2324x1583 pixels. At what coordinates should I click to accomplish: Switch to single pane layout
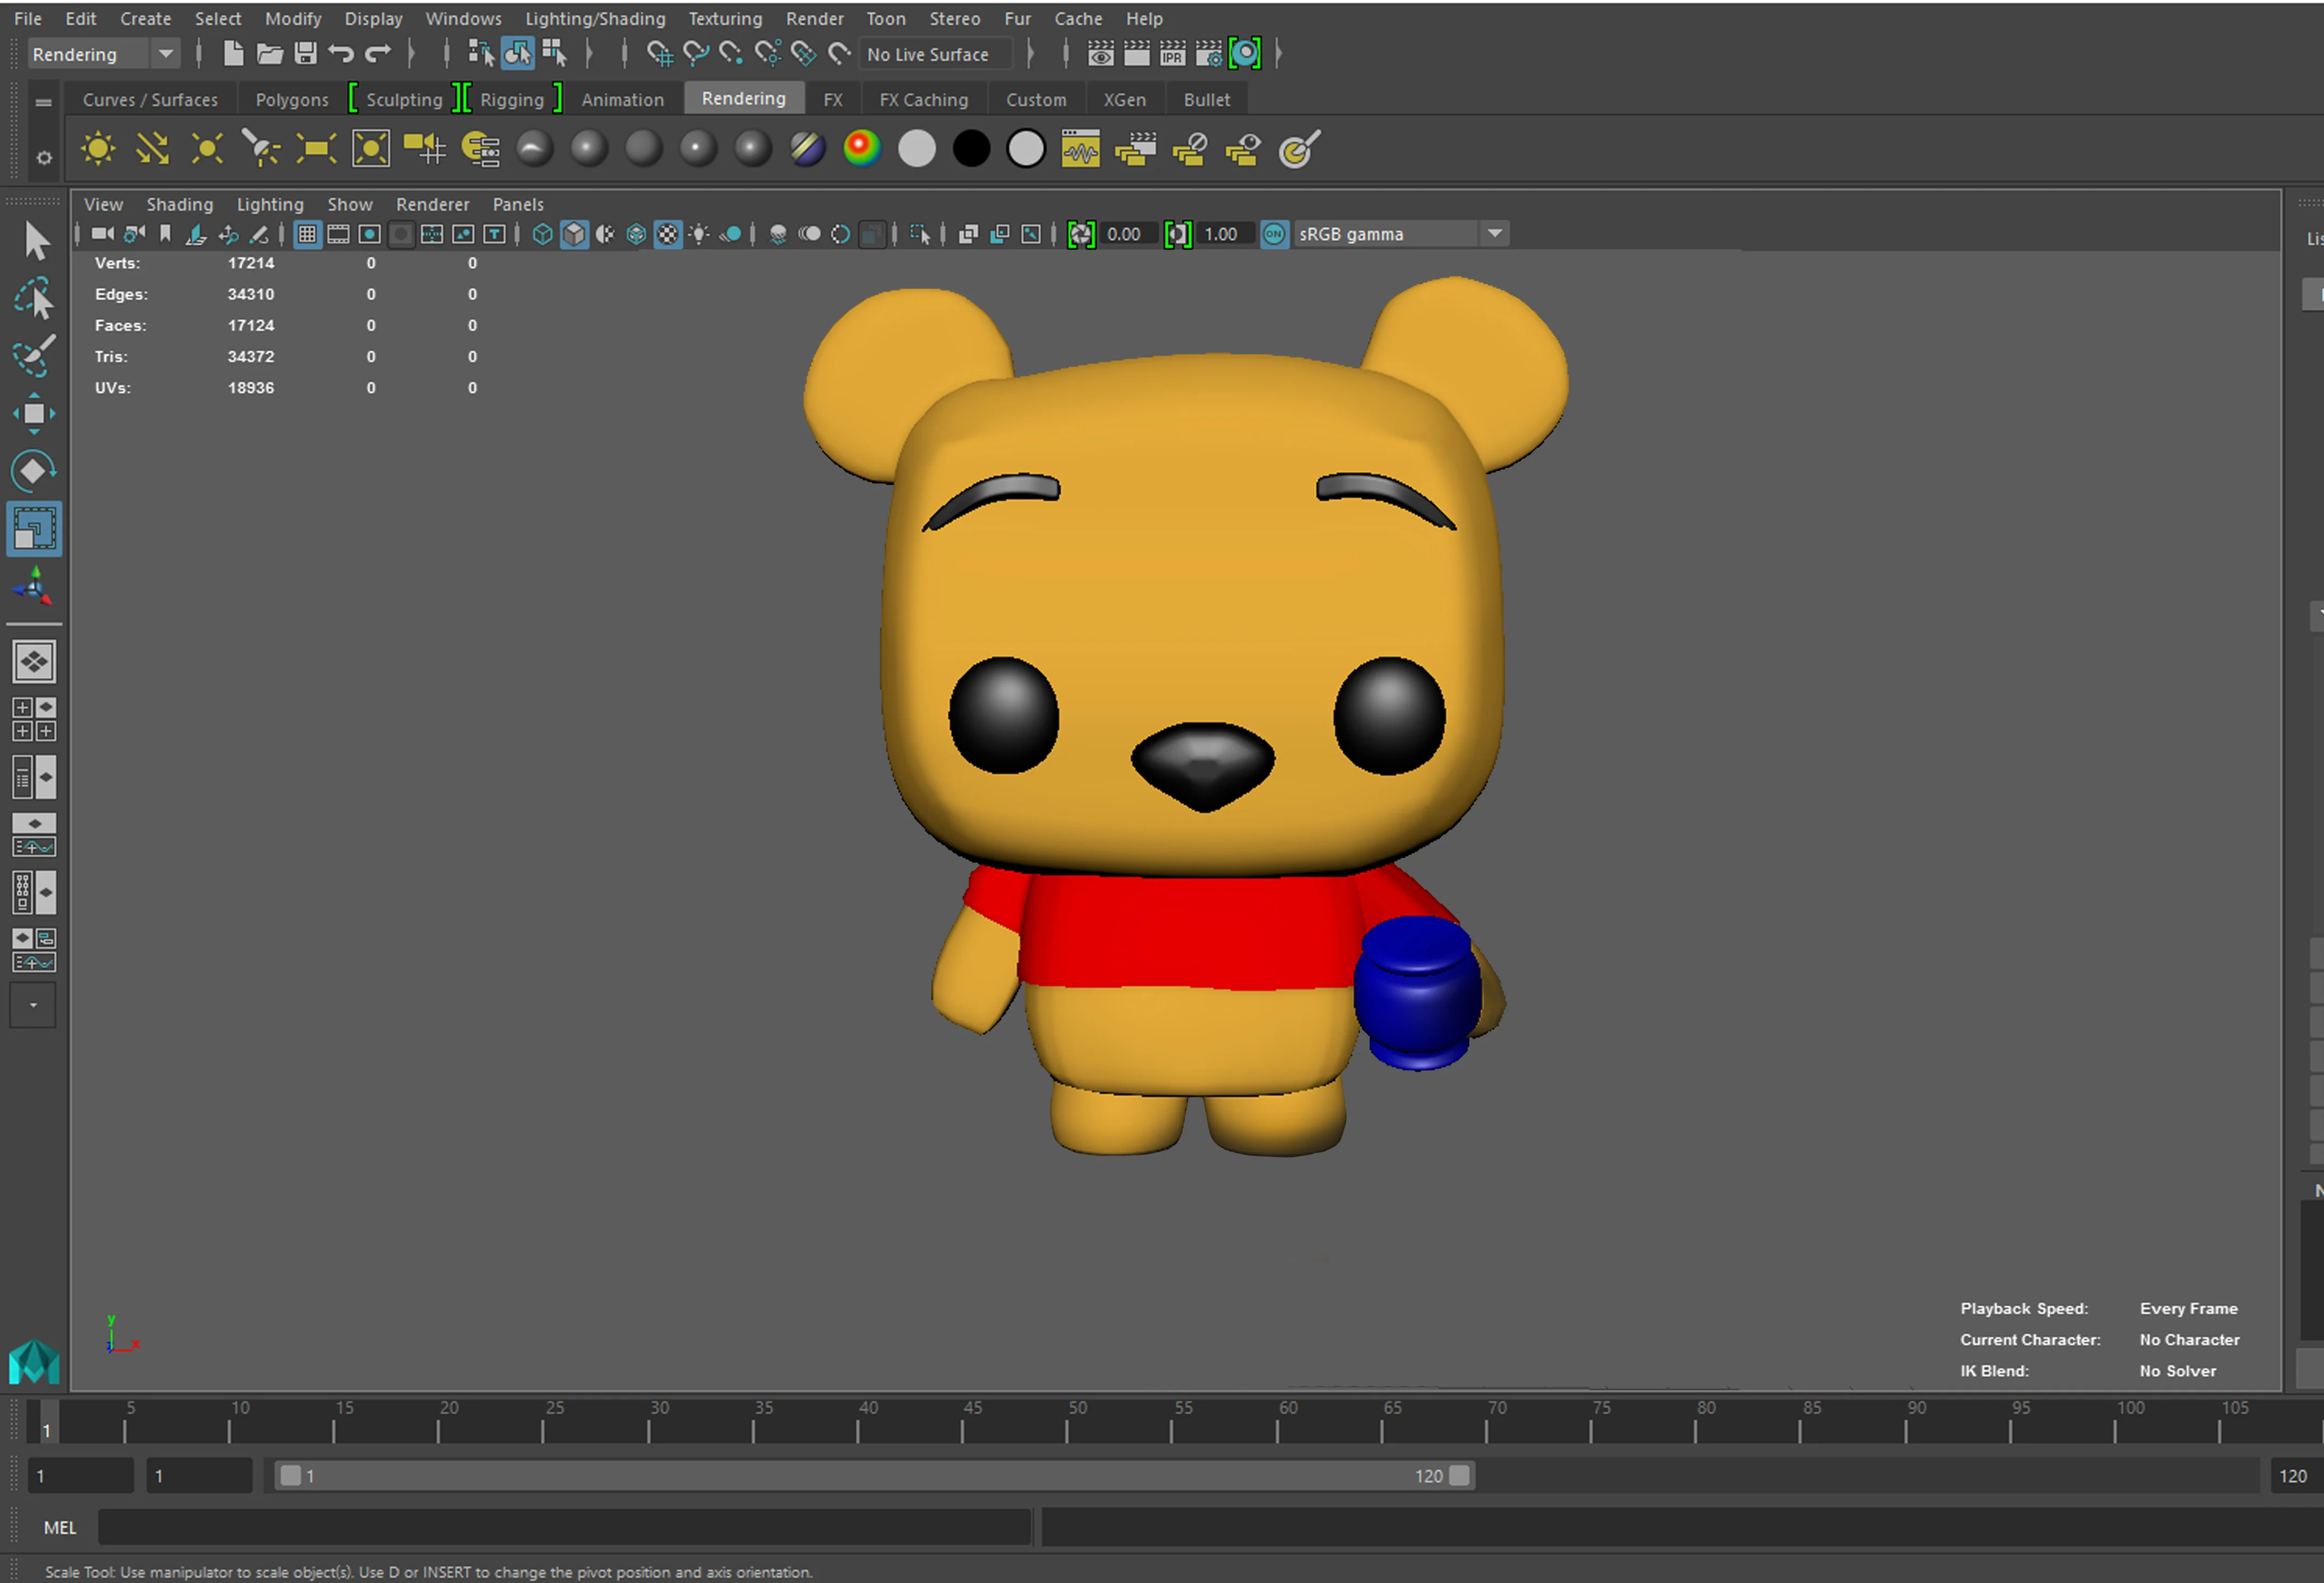click(x=34, y=661)
